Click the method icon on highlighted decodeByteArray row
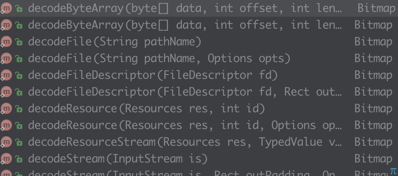This screenshot has height=176, width=398. [x=6, y=8]
